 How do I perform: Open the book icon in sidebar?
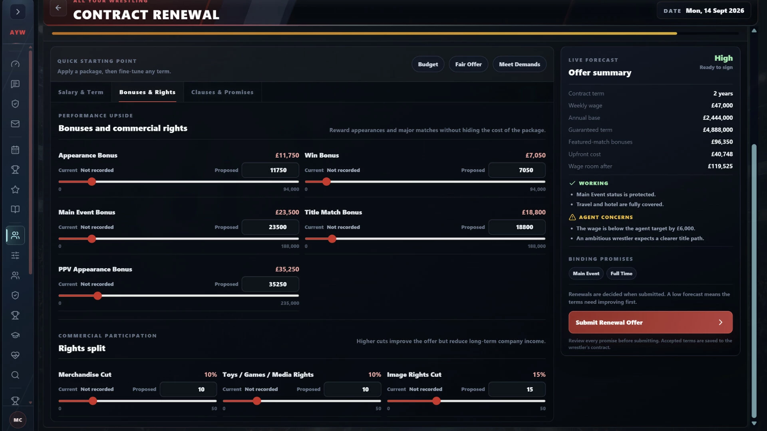click(x=15, y=210)
